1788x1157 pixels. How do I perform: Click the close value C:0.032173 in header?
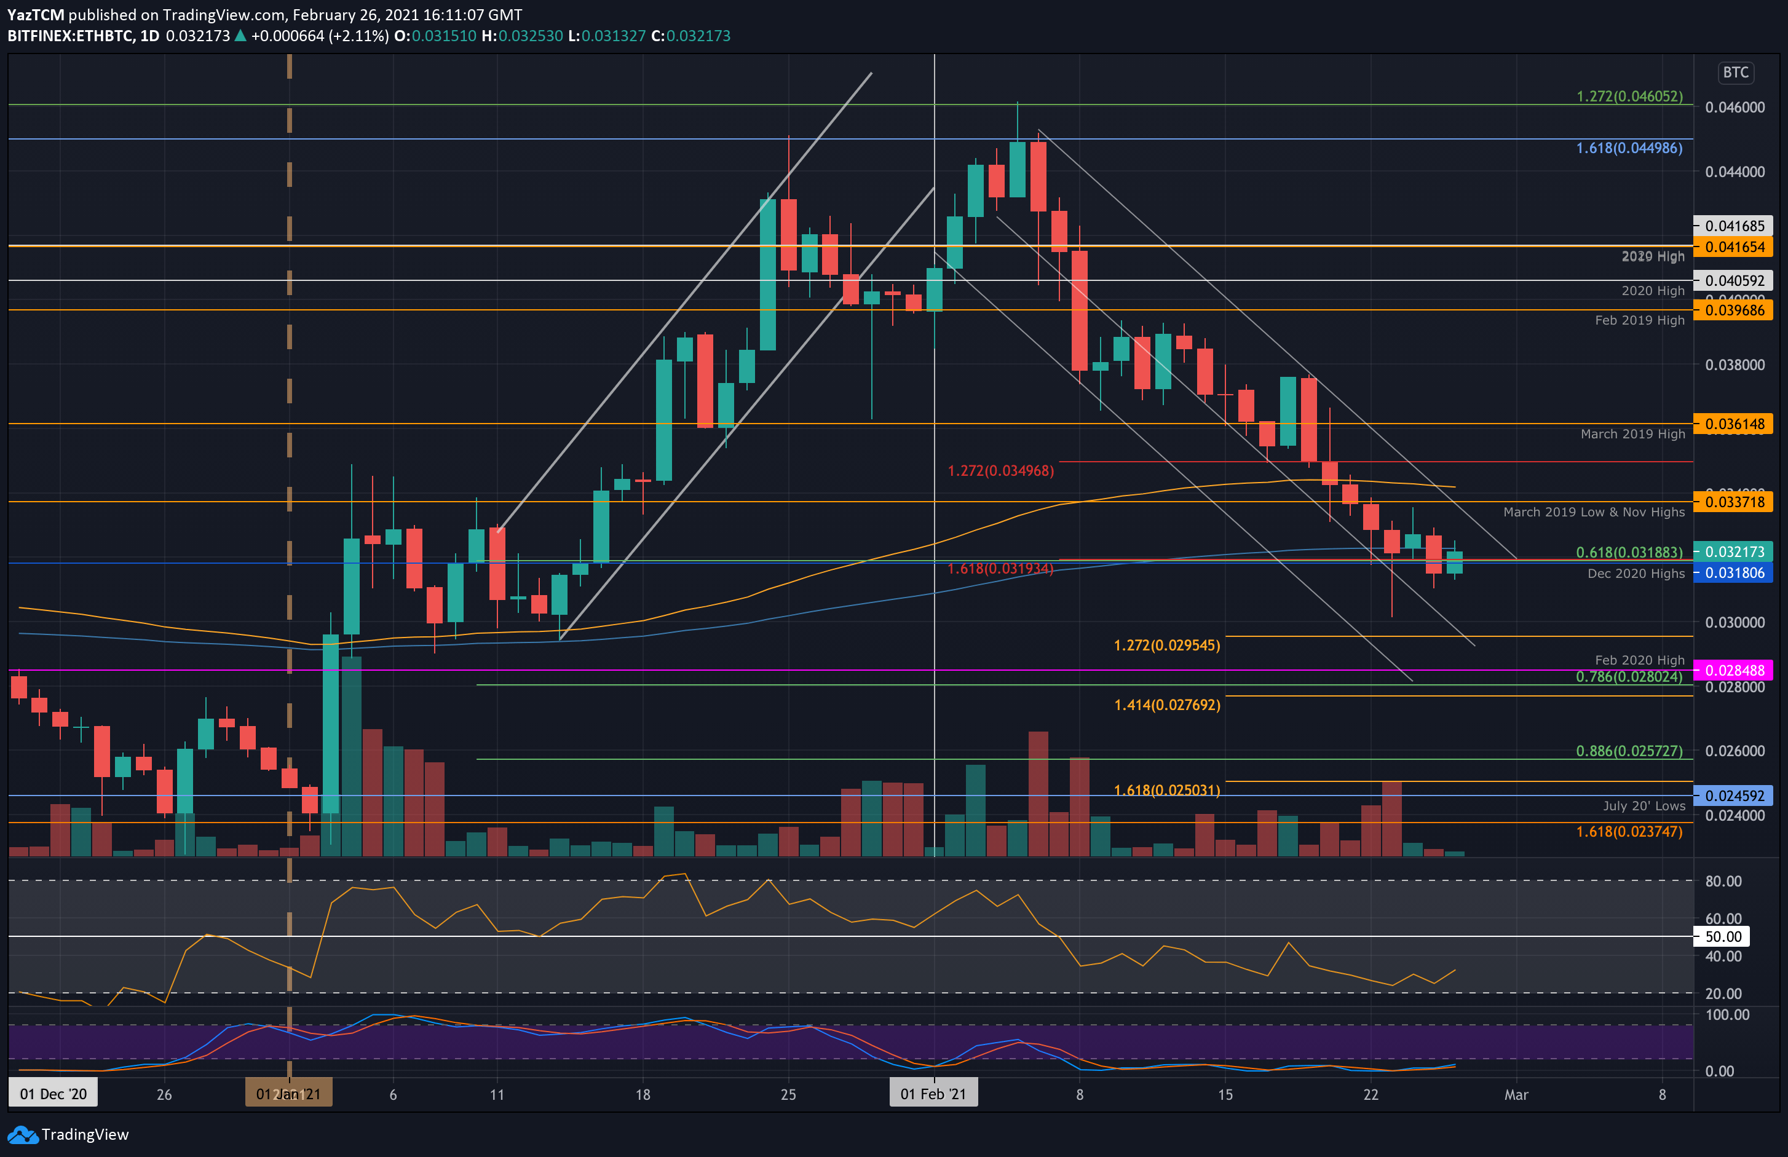[x=690, y=36]
